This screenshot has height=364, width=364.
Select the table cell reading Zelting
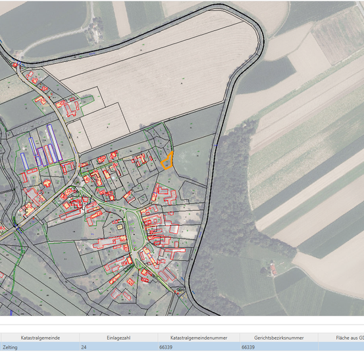point(40,347)
